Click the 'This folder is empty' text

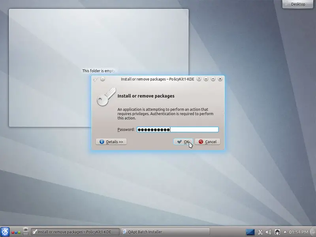[x=99, y=71]
